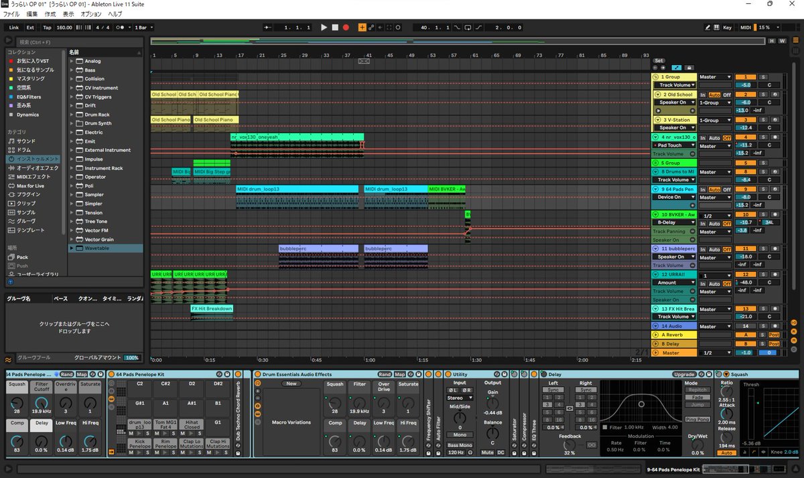Expand the Drum Rack folder
Image resolution: width=804 pixels, height=478 pixels.
72,114
